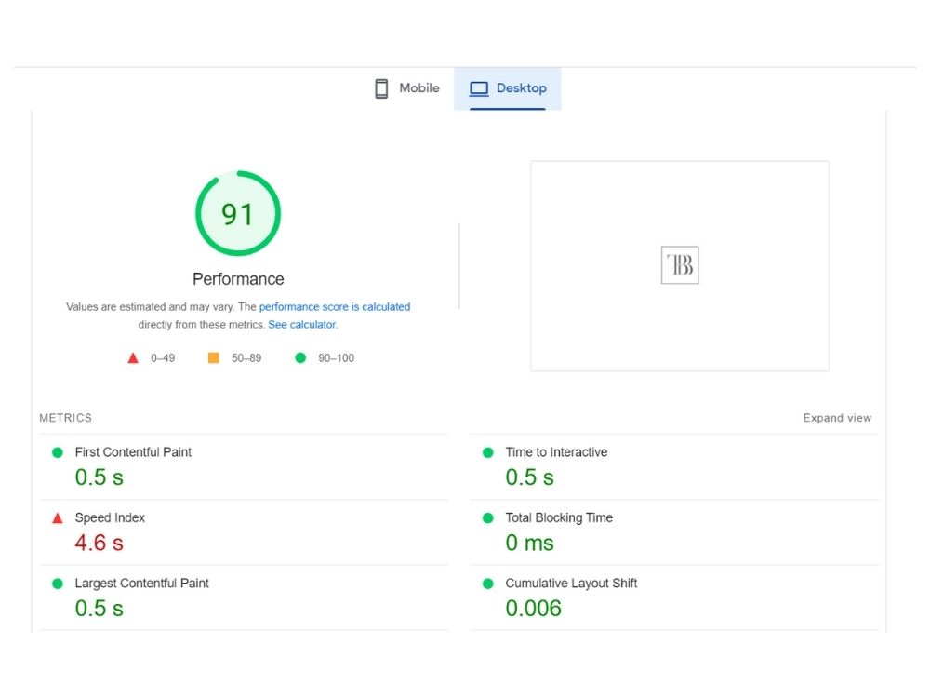Switch to the Mobile tab
The width and height of the screenshot is (930, 698).
coord(407,88)
